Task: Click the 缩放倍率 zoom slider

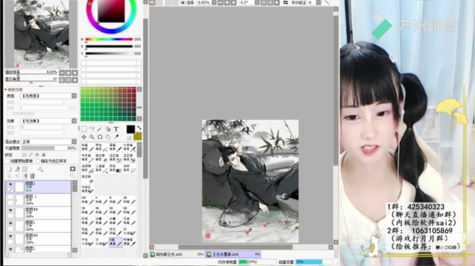Action: [x=31, y=74]
